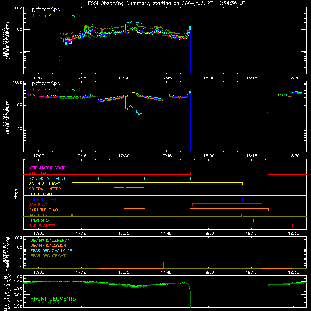Click 18:15 tick label under decimation plot

click(251, 273)
